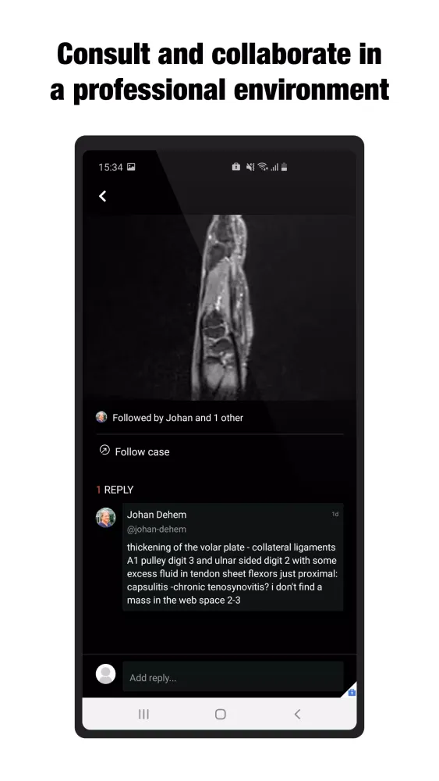Tap the Android recent apps button

tap(143, 715)
